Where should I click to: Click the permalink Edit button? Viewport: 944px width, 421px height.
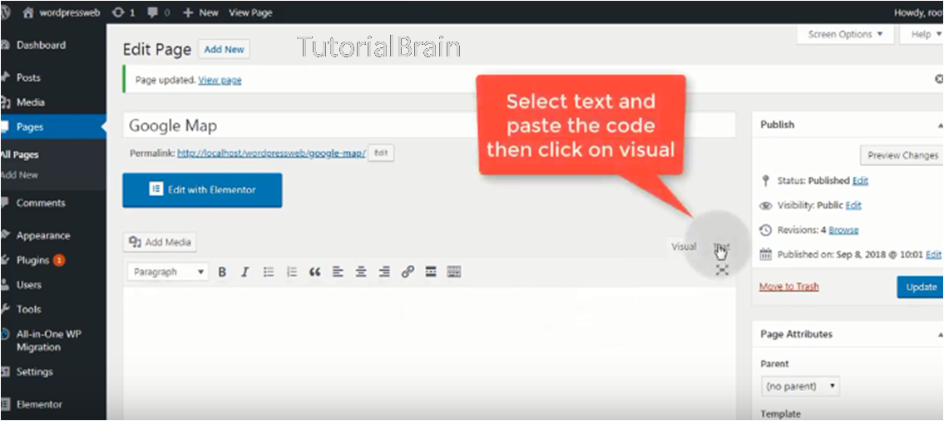pos(380,154)
